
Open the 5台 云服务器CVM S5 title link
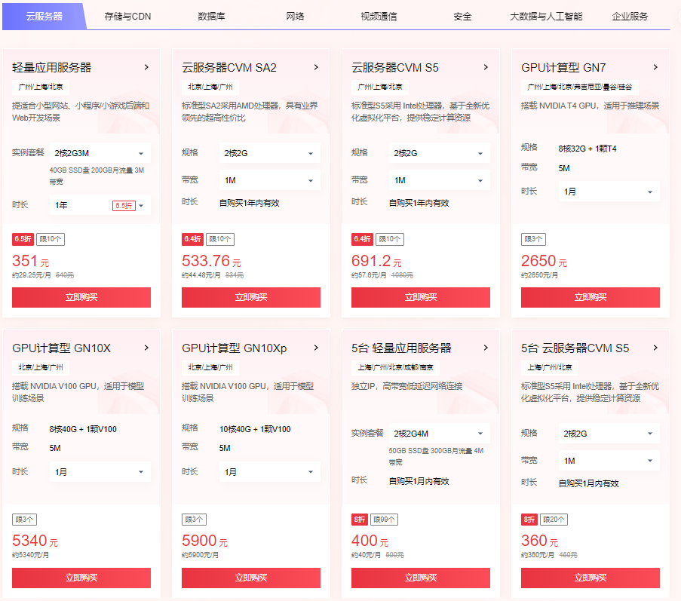pyautogui.click(x=575, y=348)
